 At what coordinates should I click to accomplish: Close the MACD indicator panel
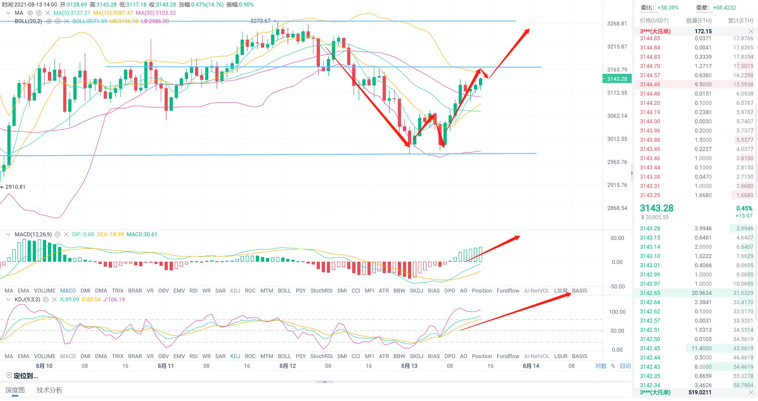tap(66, 235)
